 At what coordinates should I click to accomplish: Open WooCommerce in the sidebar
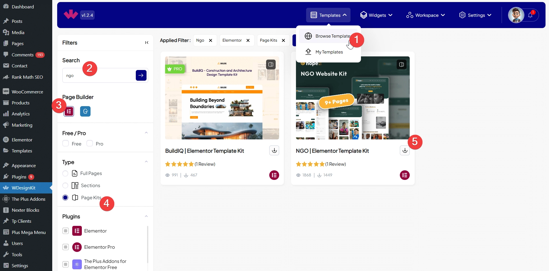[x=27, y=92]
